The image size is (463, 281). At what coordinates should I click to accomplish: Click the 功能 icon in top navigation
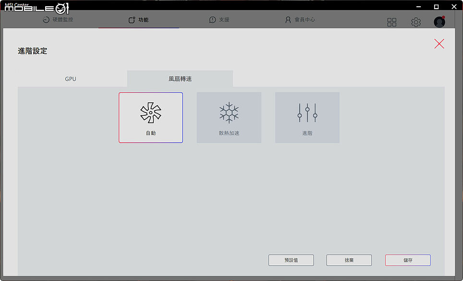tap(132, 20)
